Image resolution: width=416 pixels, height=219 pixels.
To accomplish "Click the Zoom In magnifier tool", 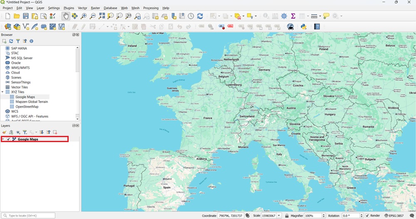I will 84,16.
